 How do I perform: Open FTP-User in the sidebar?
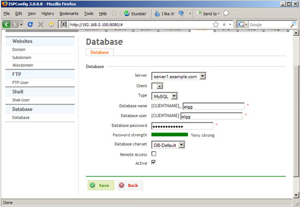pyautogui.click(x=20, y=83)
